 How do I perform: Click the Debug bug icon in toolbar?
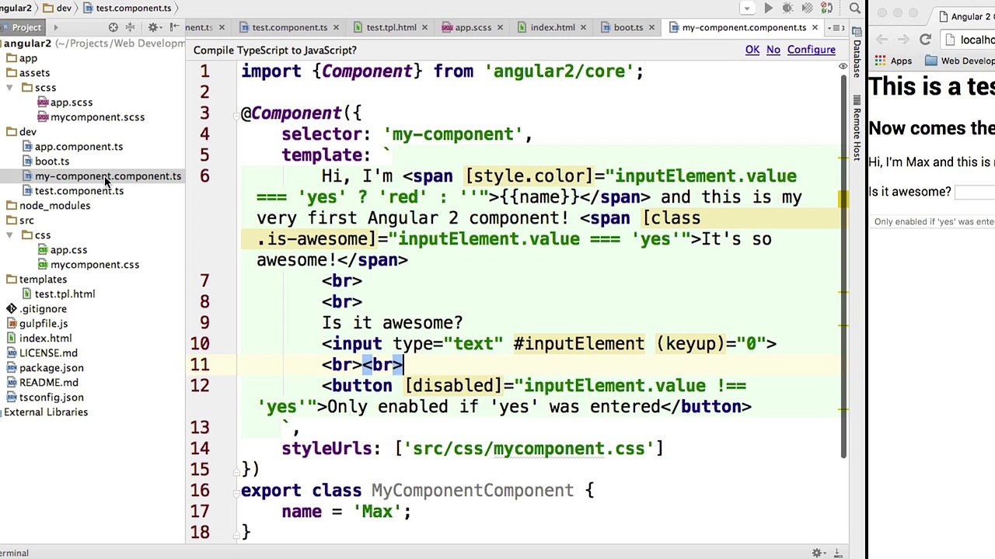(x=787, y=9)
